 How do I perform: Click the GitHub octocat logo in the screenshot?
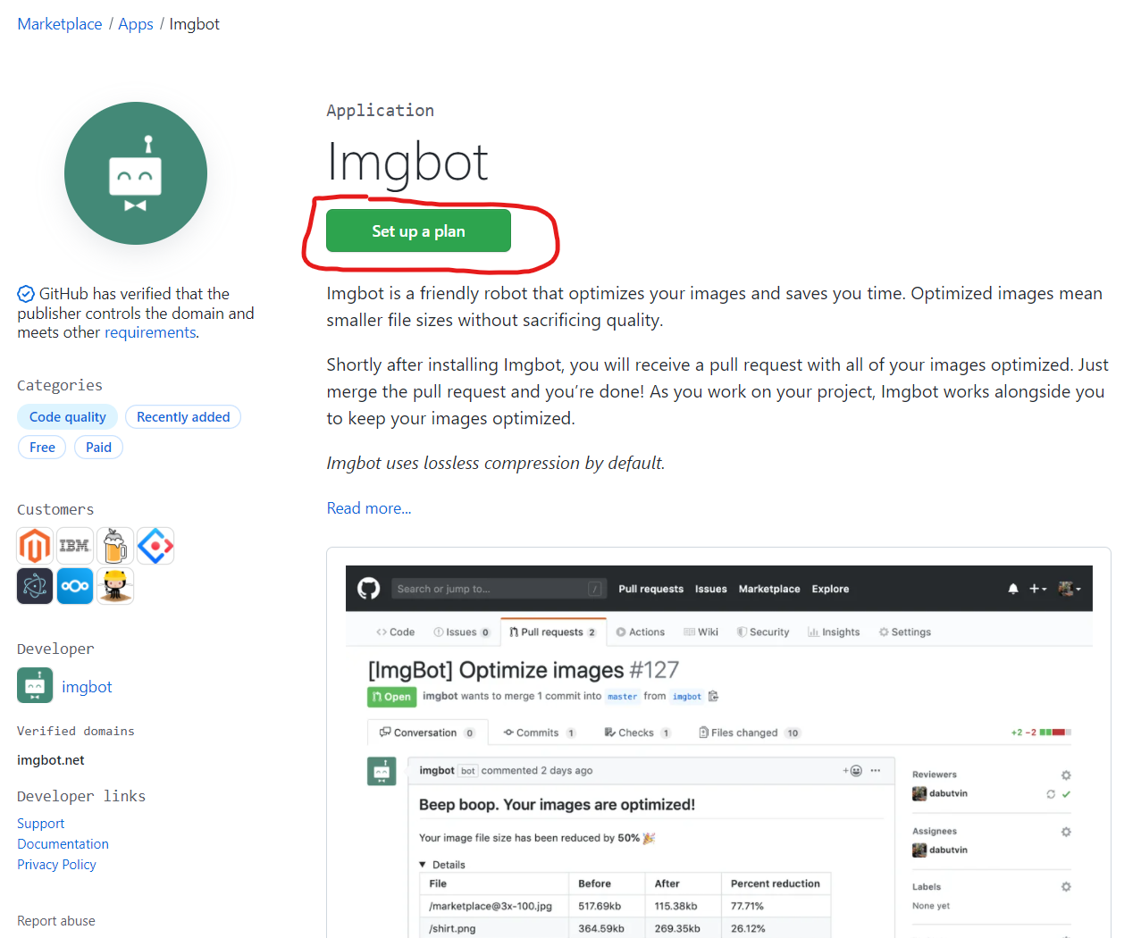coord(368,589)
